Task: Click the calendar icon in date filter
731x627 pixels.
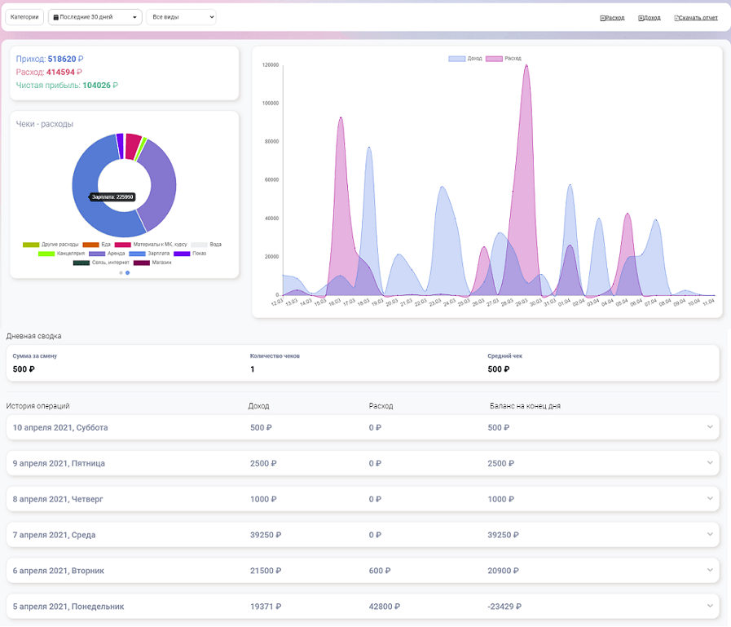Action: click(55, 17)
